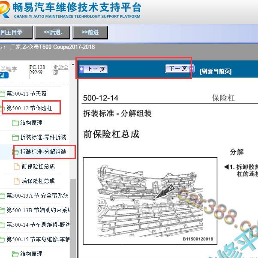Click the page icon beside 前保险杠总成

[x=16, y=167]
